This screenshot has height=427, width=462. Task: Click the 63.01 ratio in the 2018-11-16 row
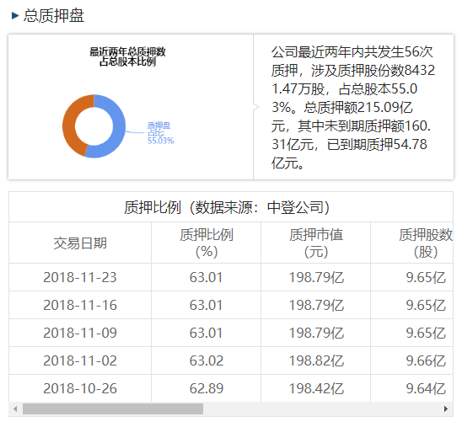206,305
